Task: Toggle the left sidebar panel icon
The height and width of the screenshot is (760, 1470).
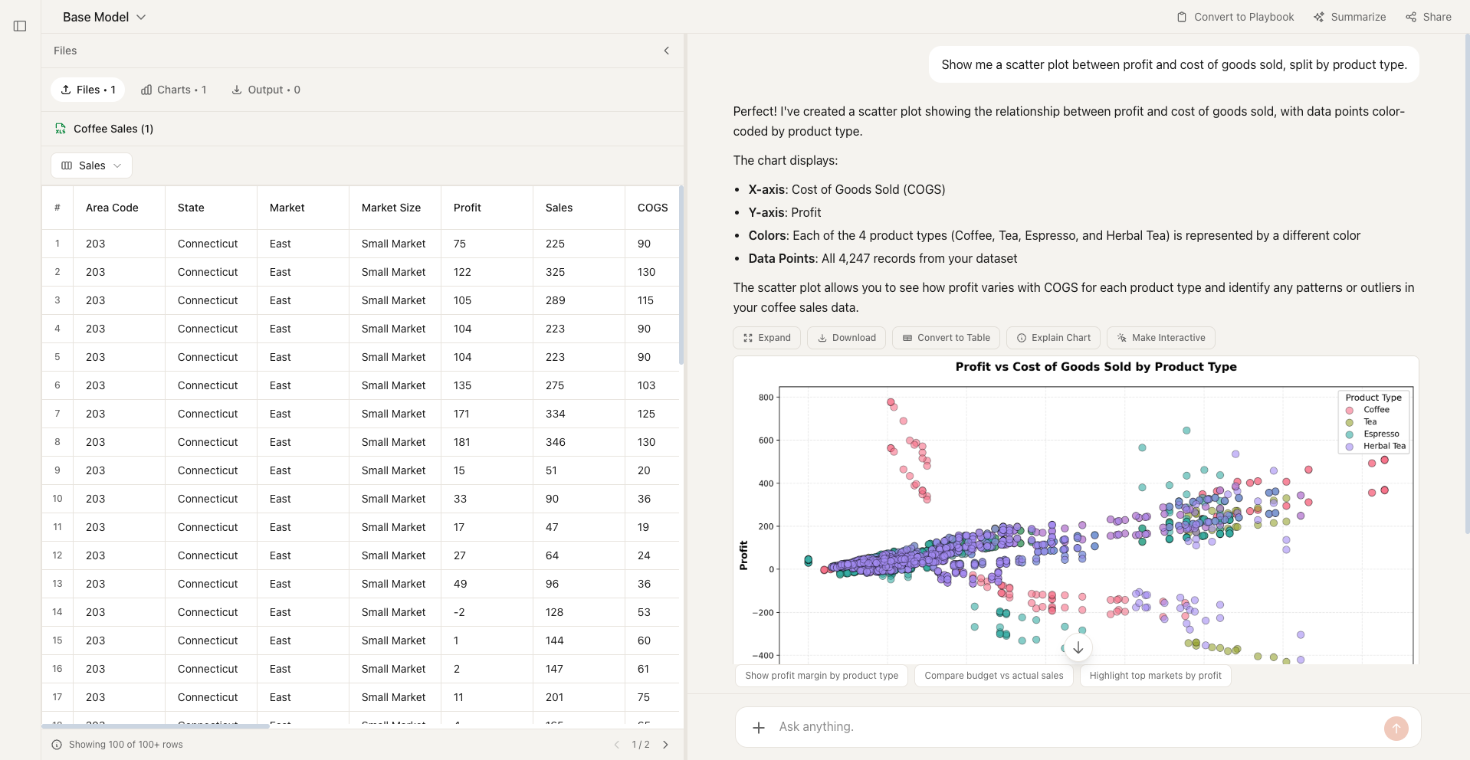Action: [x=20, y=25]
